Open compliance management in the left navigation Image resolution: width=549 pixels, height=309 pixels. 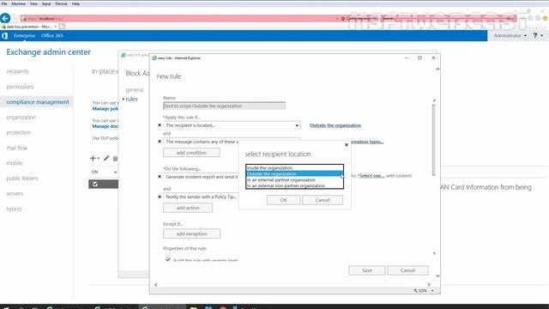coord(38,102)
